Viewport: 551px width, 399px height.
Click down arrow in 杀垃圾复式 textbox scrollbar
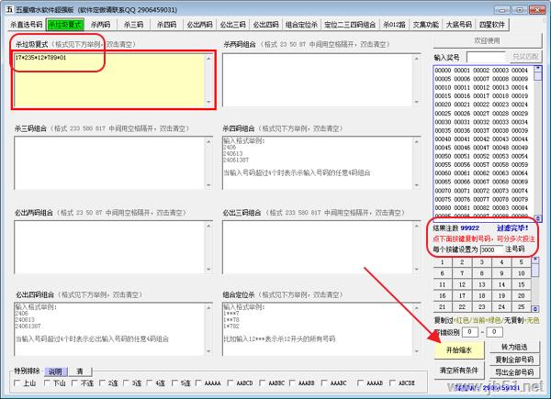(x=208, y=102)
